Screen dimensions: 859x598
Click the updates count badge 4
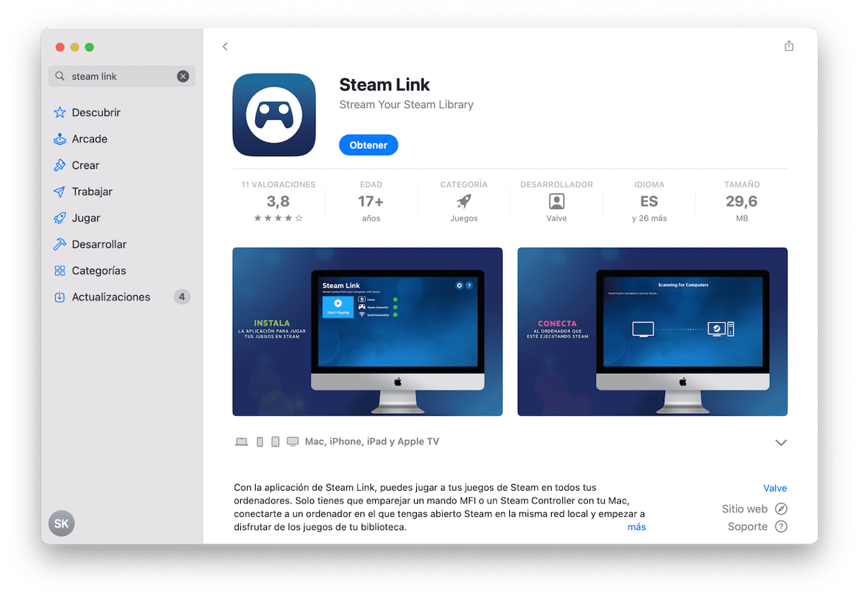pyautogui.click(x=182, y=297)
